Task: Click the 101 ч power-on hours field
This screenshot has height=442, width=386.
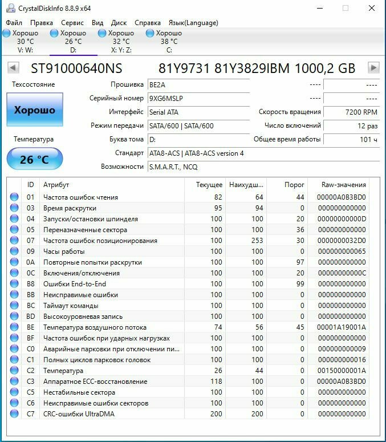Action: [x=351, y=139]
